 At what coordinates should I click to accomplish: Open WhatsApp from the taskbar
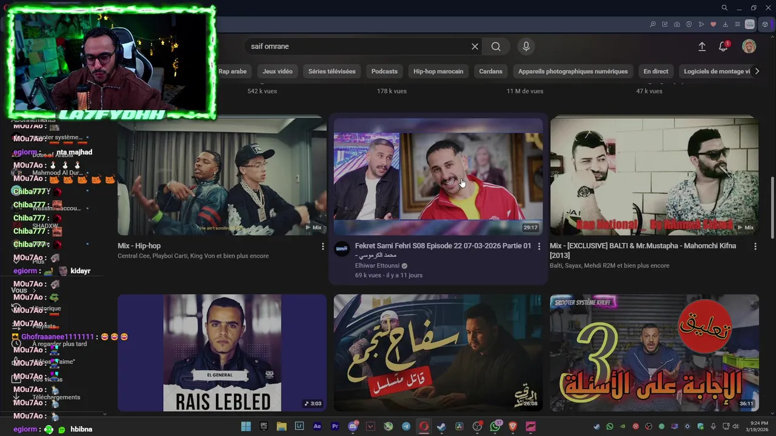click(495, 426)
